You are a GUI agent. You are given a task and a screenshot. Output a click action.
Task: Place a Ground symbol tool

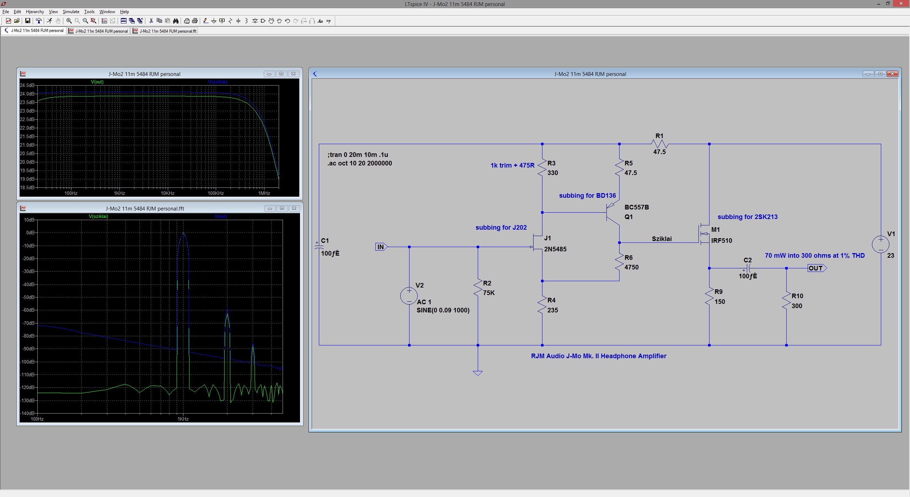click(x=214, y=21)
